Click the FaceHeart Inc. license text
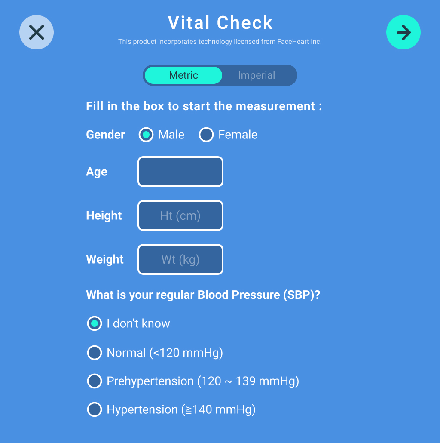Screen dimensions: 440x443 coord(220,42)
